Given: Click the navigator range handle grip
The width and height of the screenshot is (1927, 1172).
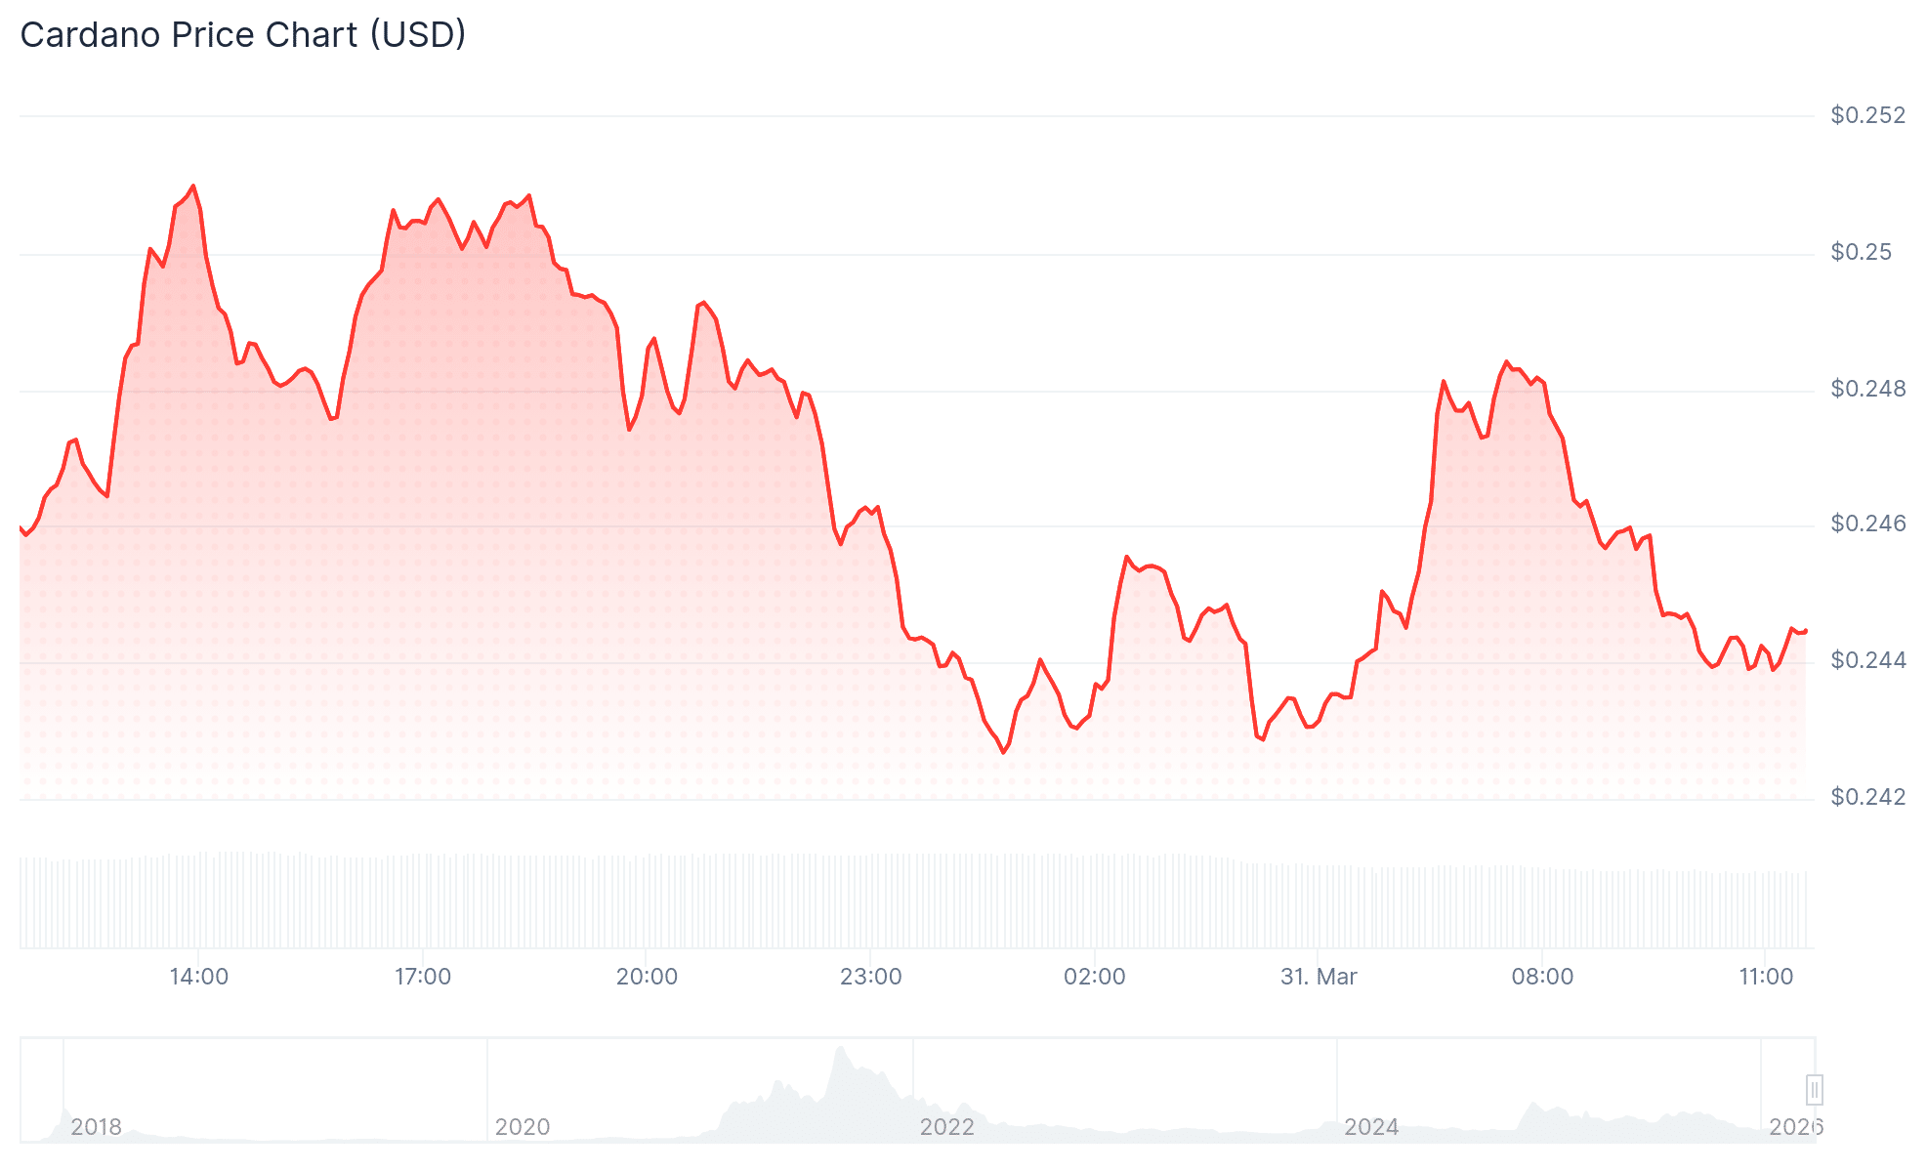Looking at the screenshot, I should pyautogui.click(x=1814, y=1089).
